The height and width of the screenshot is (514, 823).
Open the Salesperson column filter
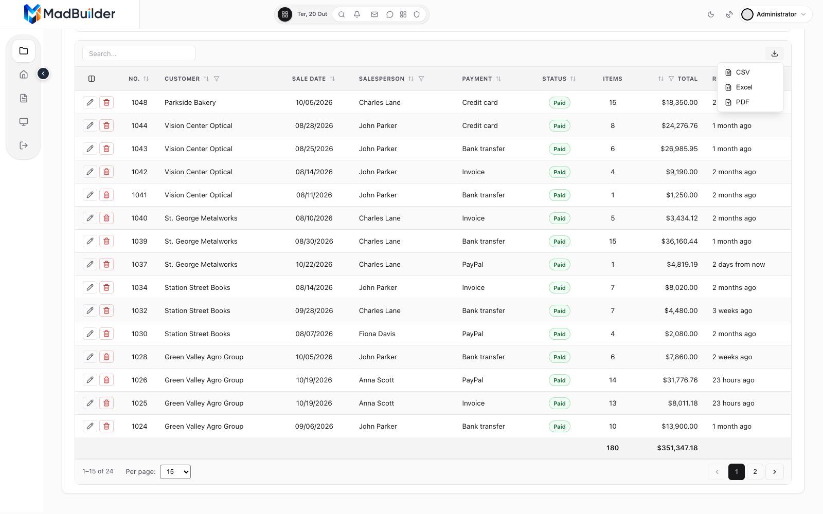pos(421,79)
